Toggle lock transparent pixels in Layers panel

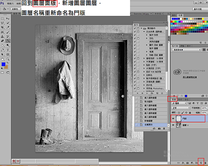pos(179,113)
